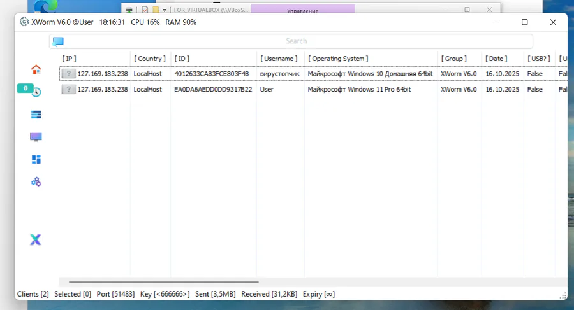
Task: Sort by the [ Date ] column header
Action: click(x=496, y=59)
